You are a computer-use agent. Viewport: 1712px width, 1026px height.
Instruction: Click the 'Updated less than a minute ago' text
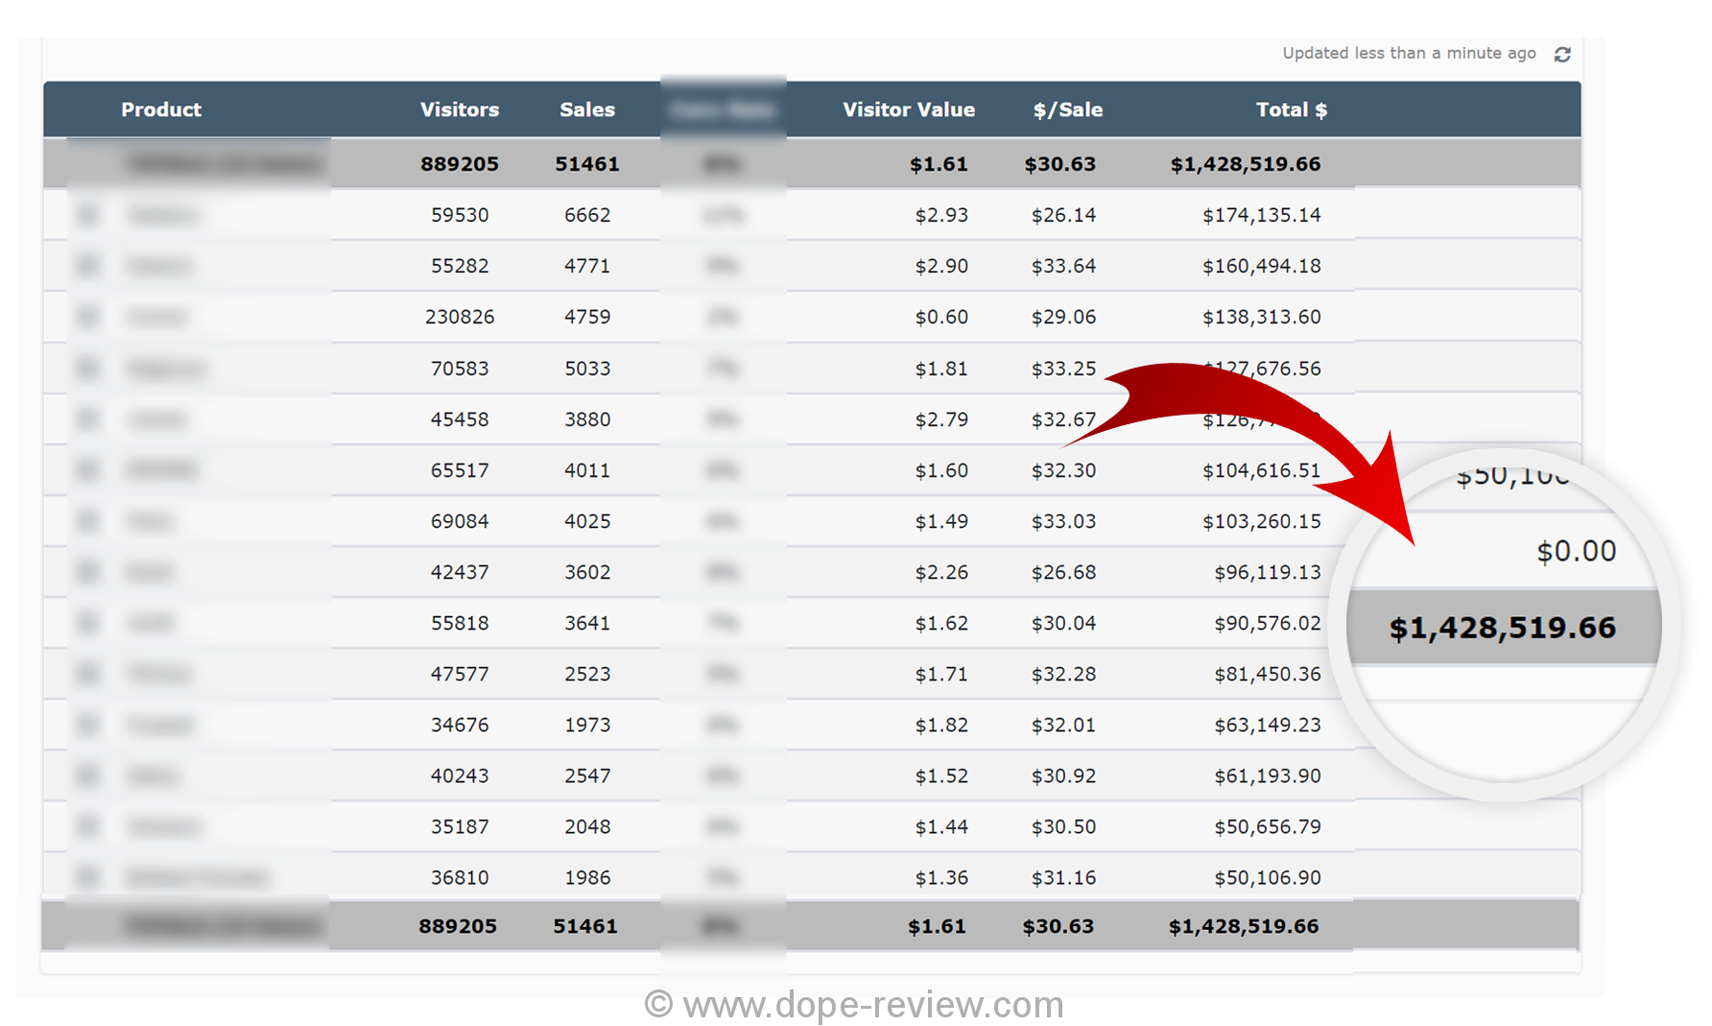[1409, 54]
